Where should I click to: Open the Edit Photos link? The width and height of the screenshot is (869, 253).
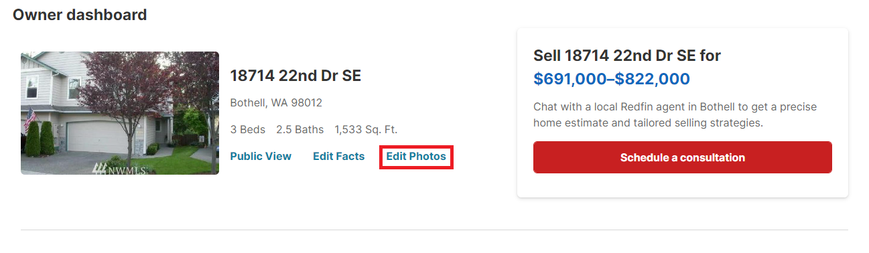coord(416,157)
